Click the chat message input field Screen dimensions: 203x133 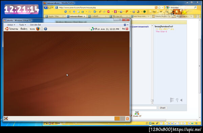(143, 108)
